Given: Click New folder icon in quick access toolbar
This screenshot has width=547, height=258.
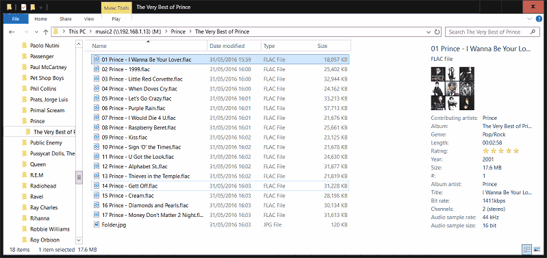Looking at the screenshot, I should (x=32, y=7).
